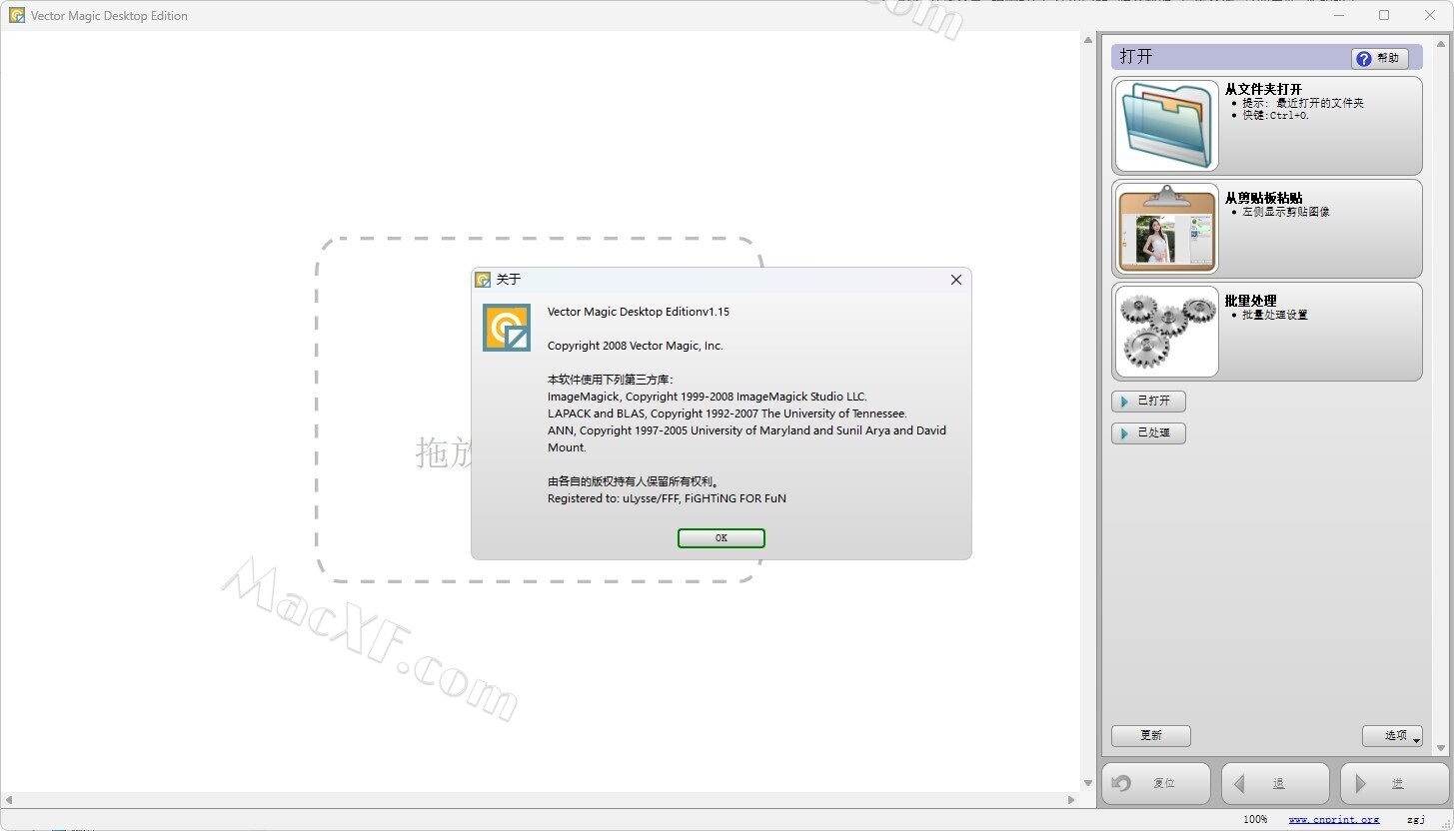Click the 打开 panel header
The image size is (1454, 831).
pos(1265,57)
